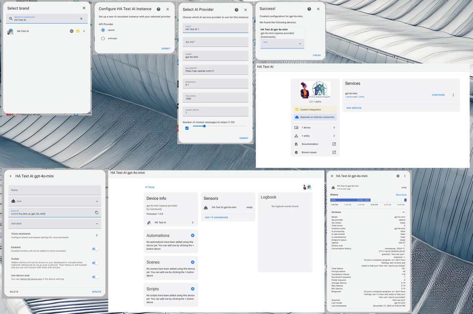The height and width of the screenshot is (314, 473).
Task: Toggle the Enabled switch
Action: tap(95, 249)
